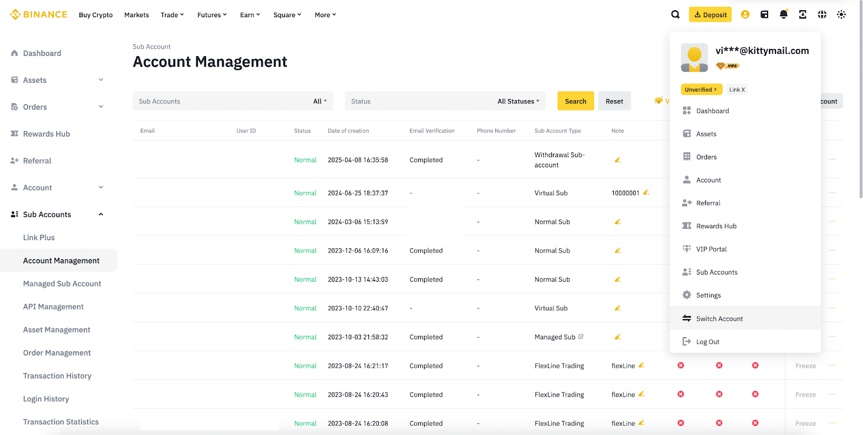The height and width of the screenshot is (435, 863).
Task: Expand the Assets sidebar section
Action: (x=100, y=80)
